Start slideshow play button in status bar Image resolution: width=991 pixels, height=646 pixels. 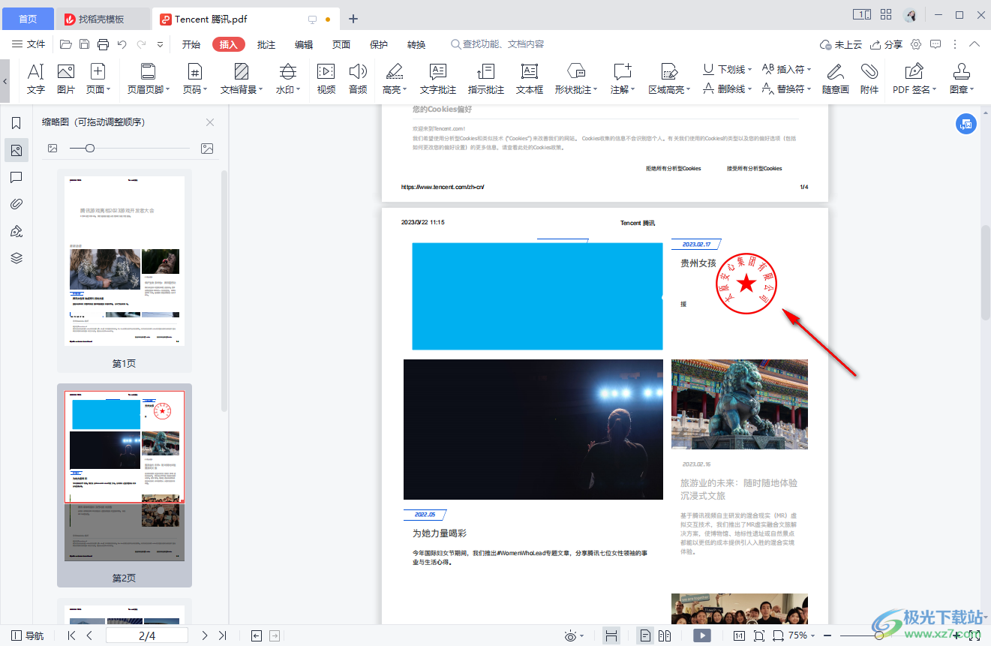702,635
